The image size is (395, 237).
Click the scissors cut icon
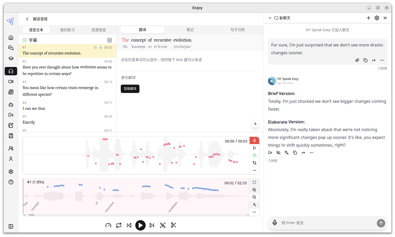(x=174, y=225)
